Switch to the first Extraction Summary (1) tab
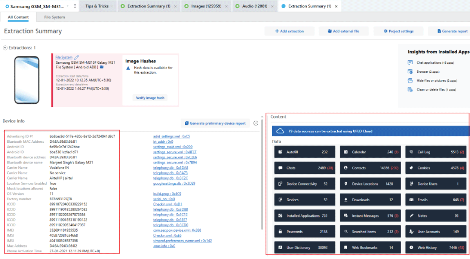The image size is (470, 259). click(x=149, y=6)
